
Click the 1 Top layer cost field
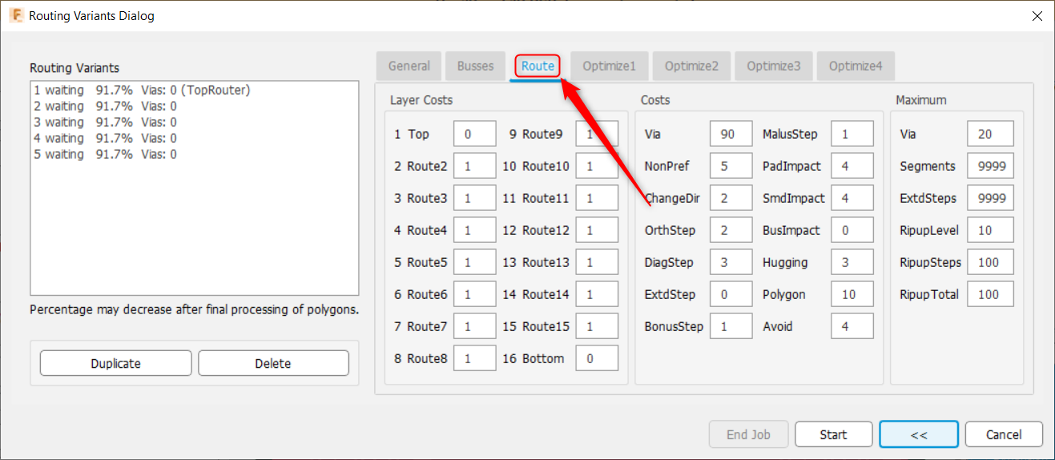474,135
